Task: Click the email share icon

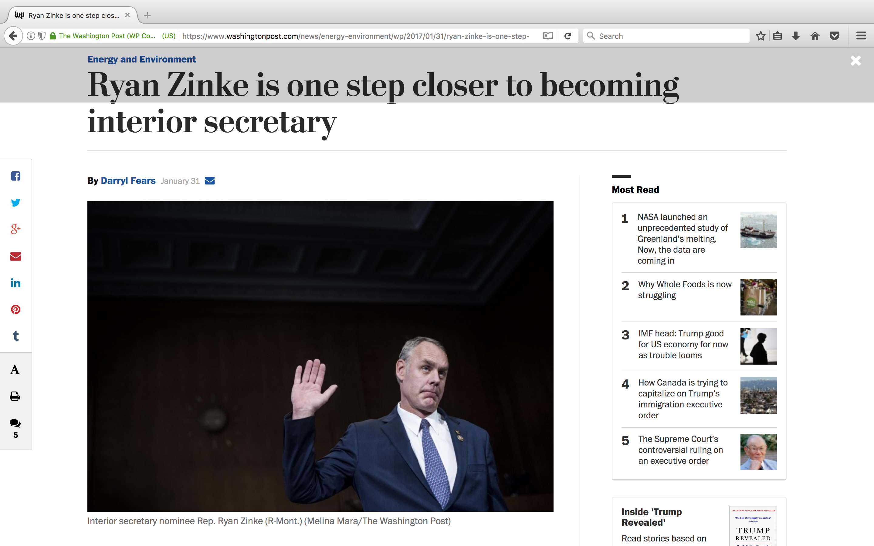Action: tap(16, 255)
